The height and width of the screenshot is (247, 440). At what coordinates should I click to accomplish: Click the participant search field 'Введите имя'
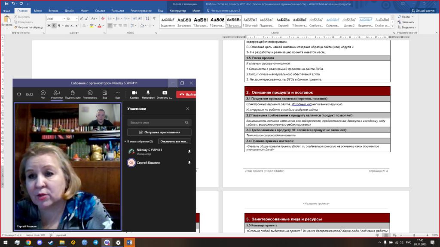tap(157, 123)
